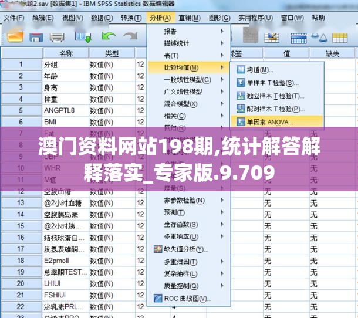The height and width of the screenshot is (318, 358).
Task: Select the 生存函数(S) menu item
Action: [x=188, y=225]
